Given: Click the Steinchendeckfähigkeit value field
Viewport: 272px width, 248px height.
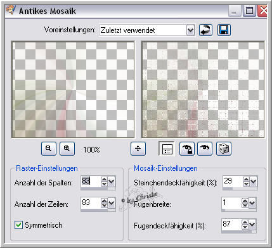Looking at the screenshot, I should point(233,181).
